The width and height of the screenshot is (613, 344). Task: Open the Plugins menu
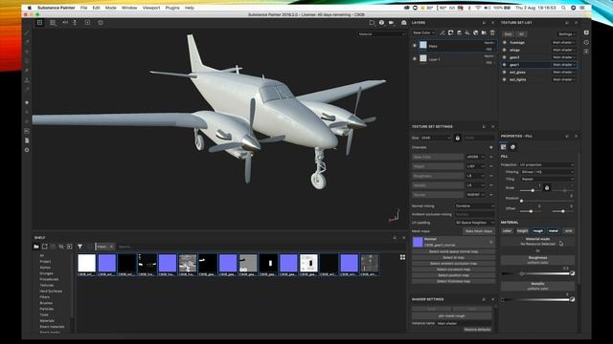[172, 8]
